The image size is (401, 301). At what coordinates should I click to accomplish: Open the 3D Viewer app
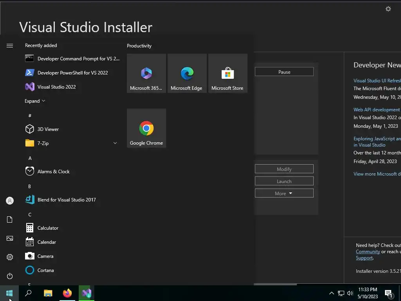pyautogui.click(x=72, y=129)
